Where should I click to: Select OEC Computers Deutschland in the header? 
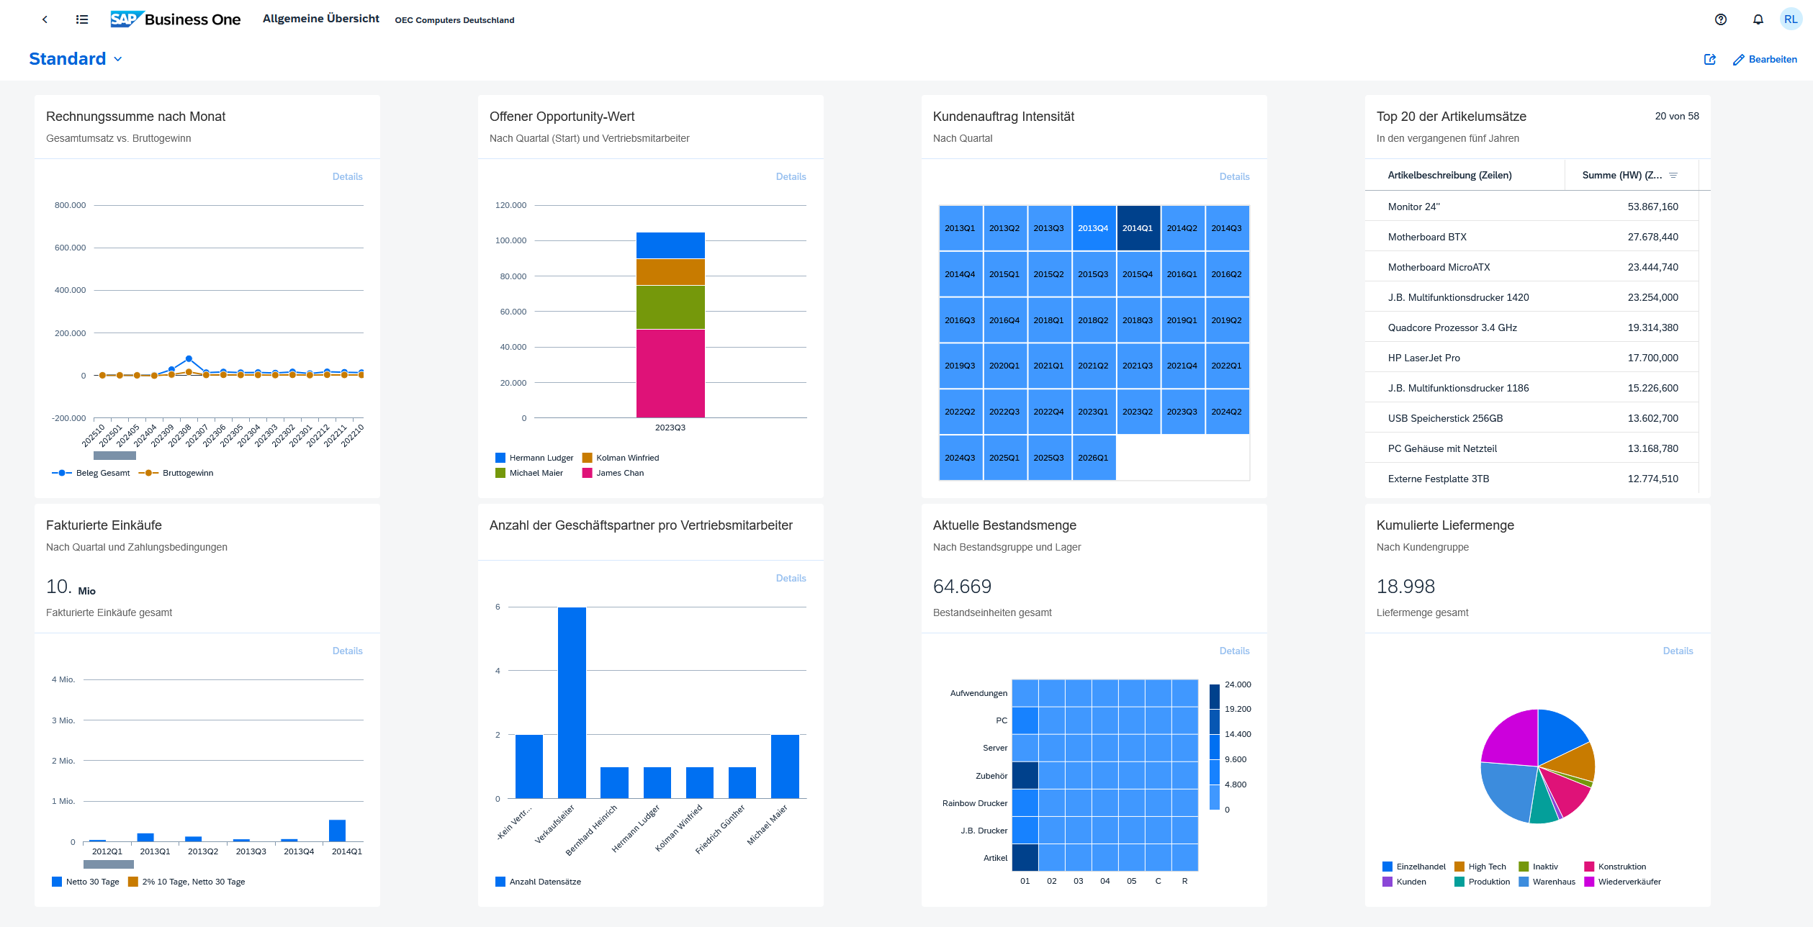click(x=454, y=19)
